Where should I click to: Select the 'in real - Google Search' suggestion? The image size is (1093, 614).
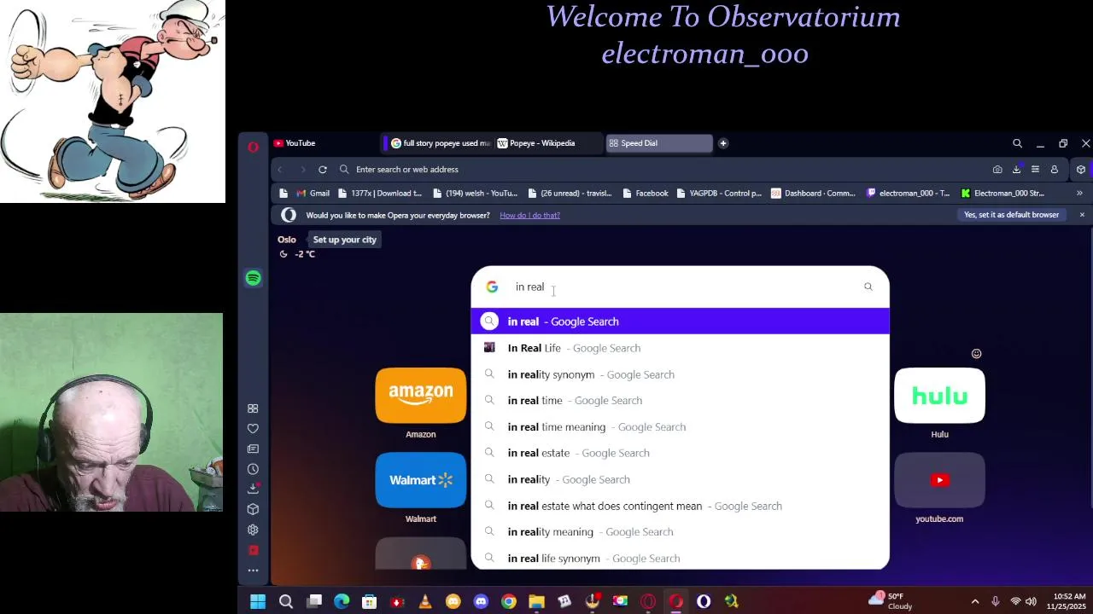point(680,321)
